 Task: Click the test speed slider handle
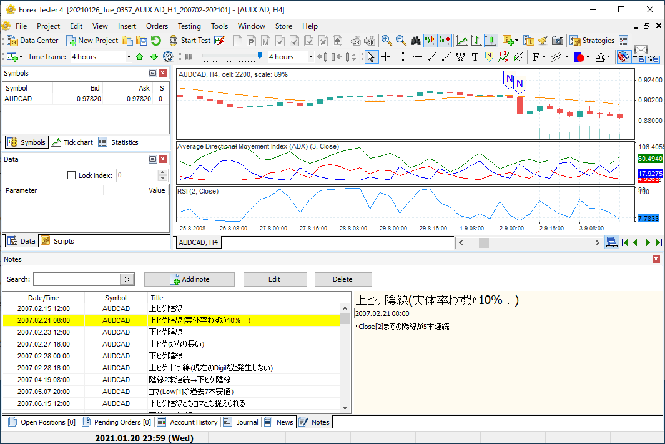tap(260, 56)
